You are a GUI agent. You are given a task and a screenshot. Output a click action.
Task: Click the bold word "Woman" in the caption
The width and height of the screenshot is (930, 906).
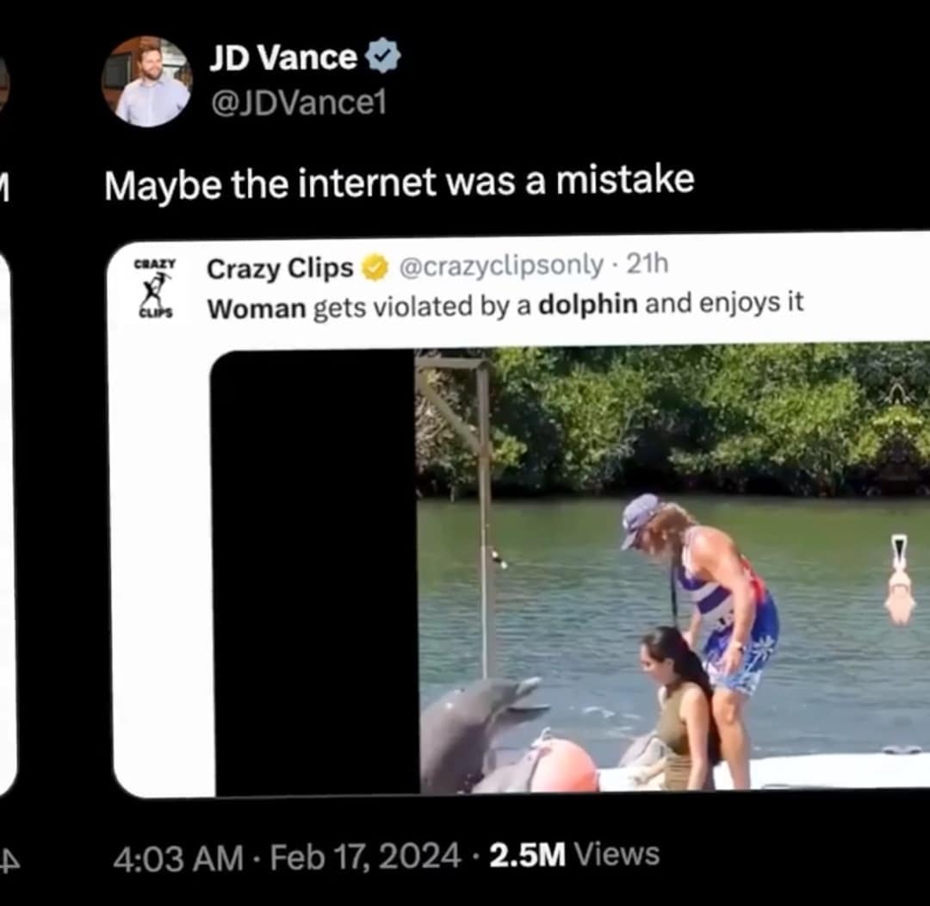pos(257,307)
